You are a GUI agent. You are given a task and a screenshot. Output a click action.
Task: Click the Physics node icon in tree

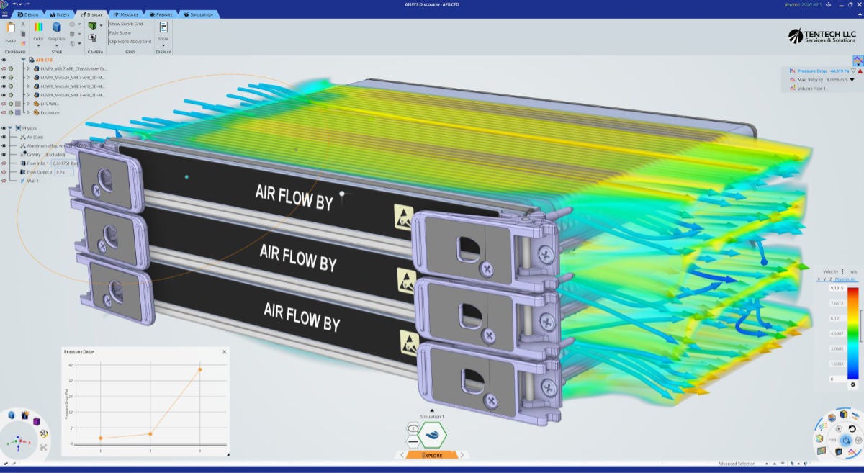19,128
